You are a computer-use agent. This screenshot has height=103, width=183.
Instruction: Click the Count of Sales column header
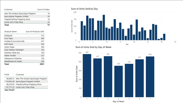click(43, 9)
